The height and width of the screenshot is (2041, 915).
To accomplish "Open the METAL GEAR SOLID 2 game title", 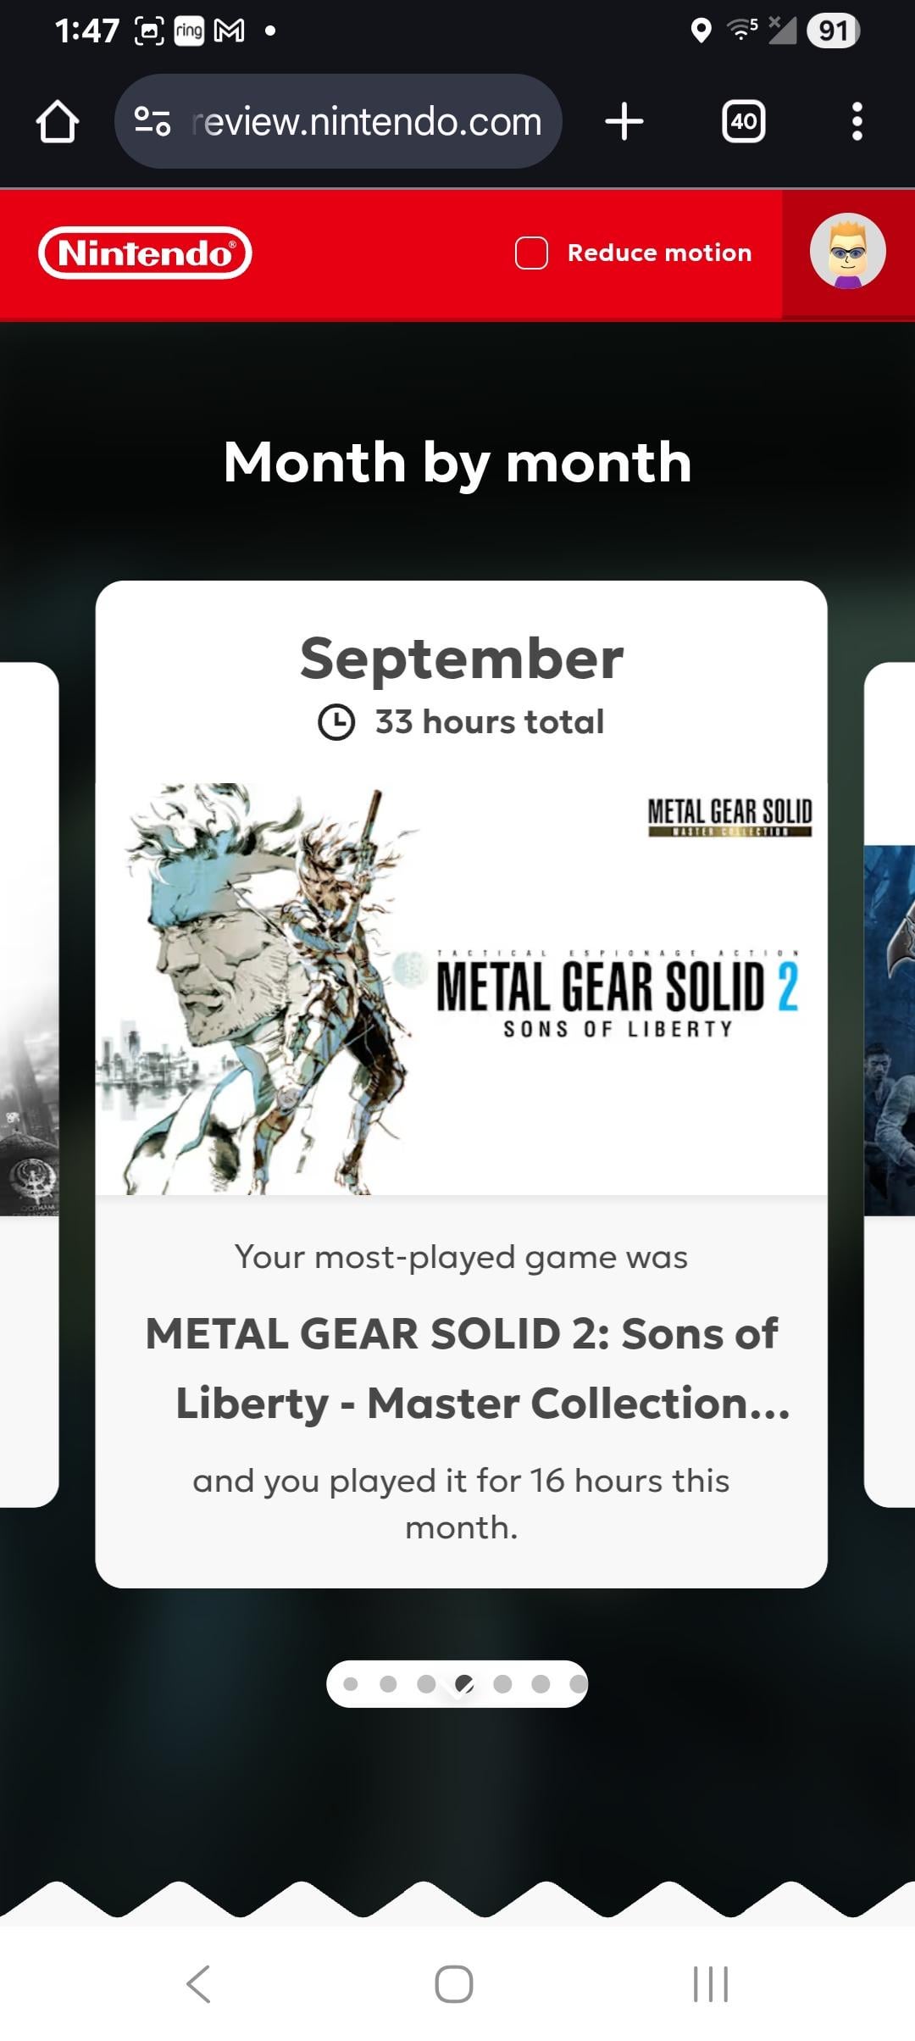I will click(x=461, y=1368).
